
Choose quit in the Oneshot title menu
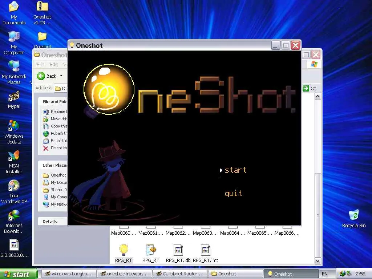pyautogui.click(x=234, y=193)
